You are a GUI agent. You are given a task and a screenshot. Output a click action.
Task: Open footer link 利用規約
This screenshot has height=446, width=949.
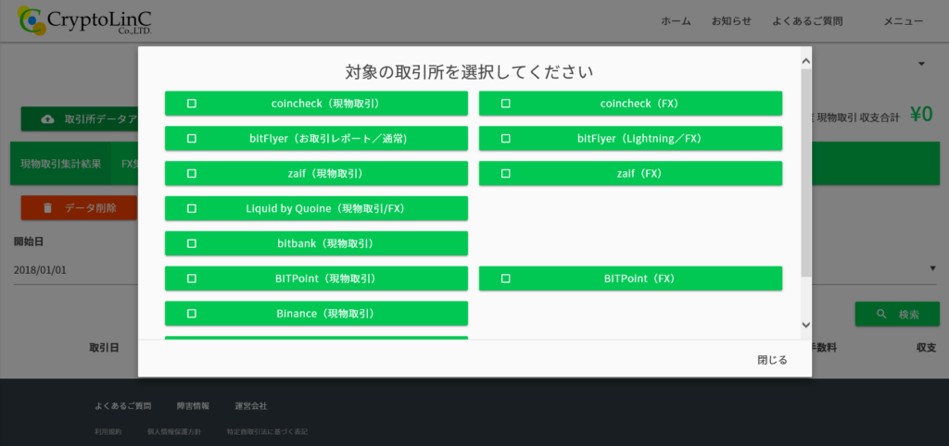[108, 432]
